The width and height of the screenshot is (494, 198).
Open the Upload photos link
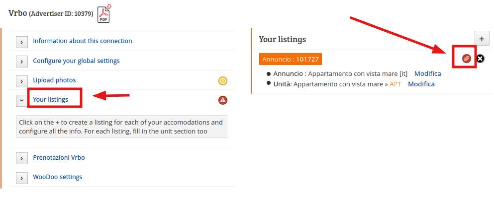tap(55, 80)
